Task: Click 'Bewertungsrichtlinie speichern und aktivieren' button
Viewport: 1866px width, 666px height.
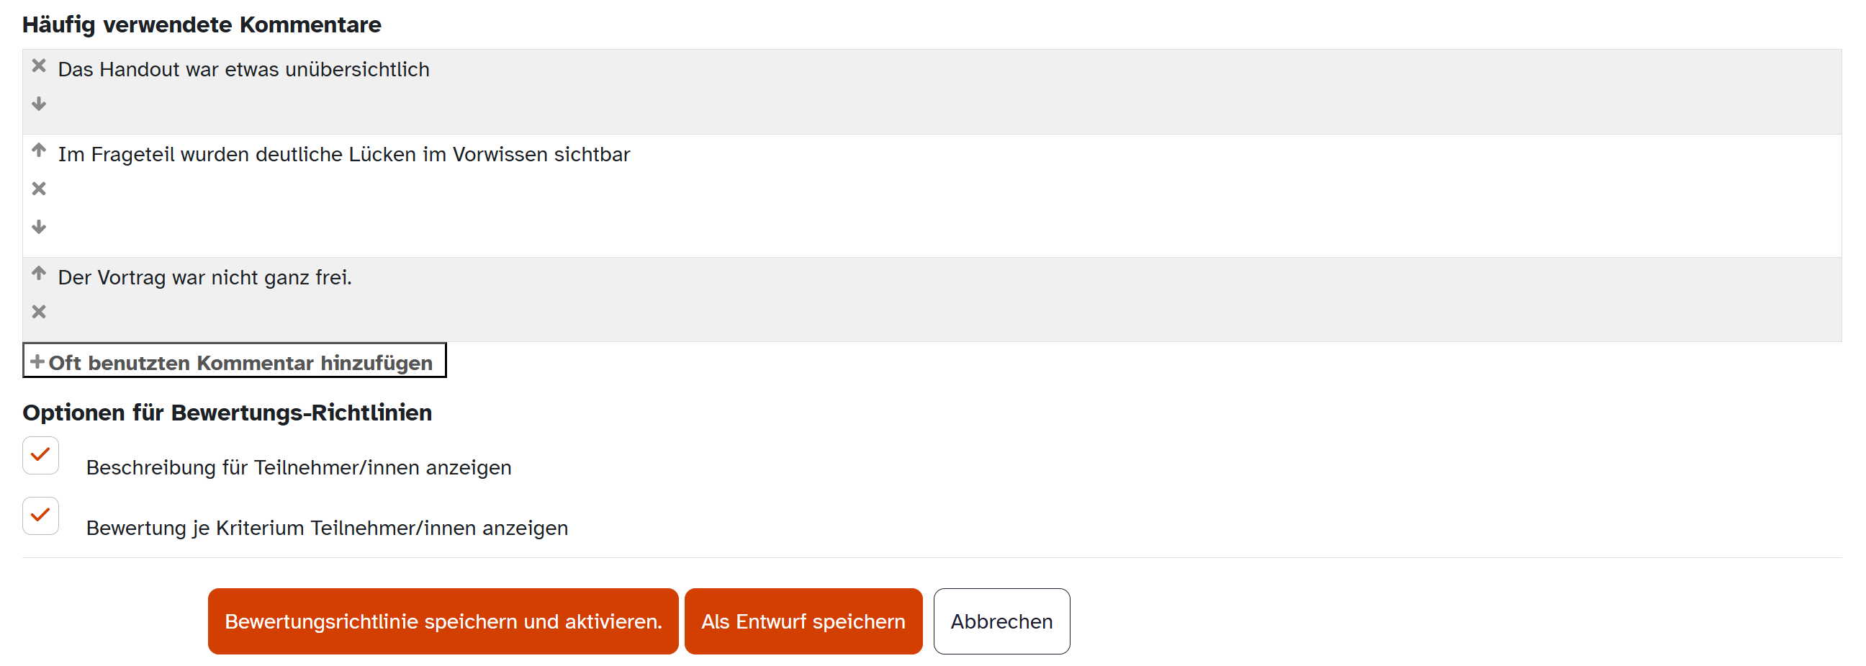Action: tap(443, 622)
